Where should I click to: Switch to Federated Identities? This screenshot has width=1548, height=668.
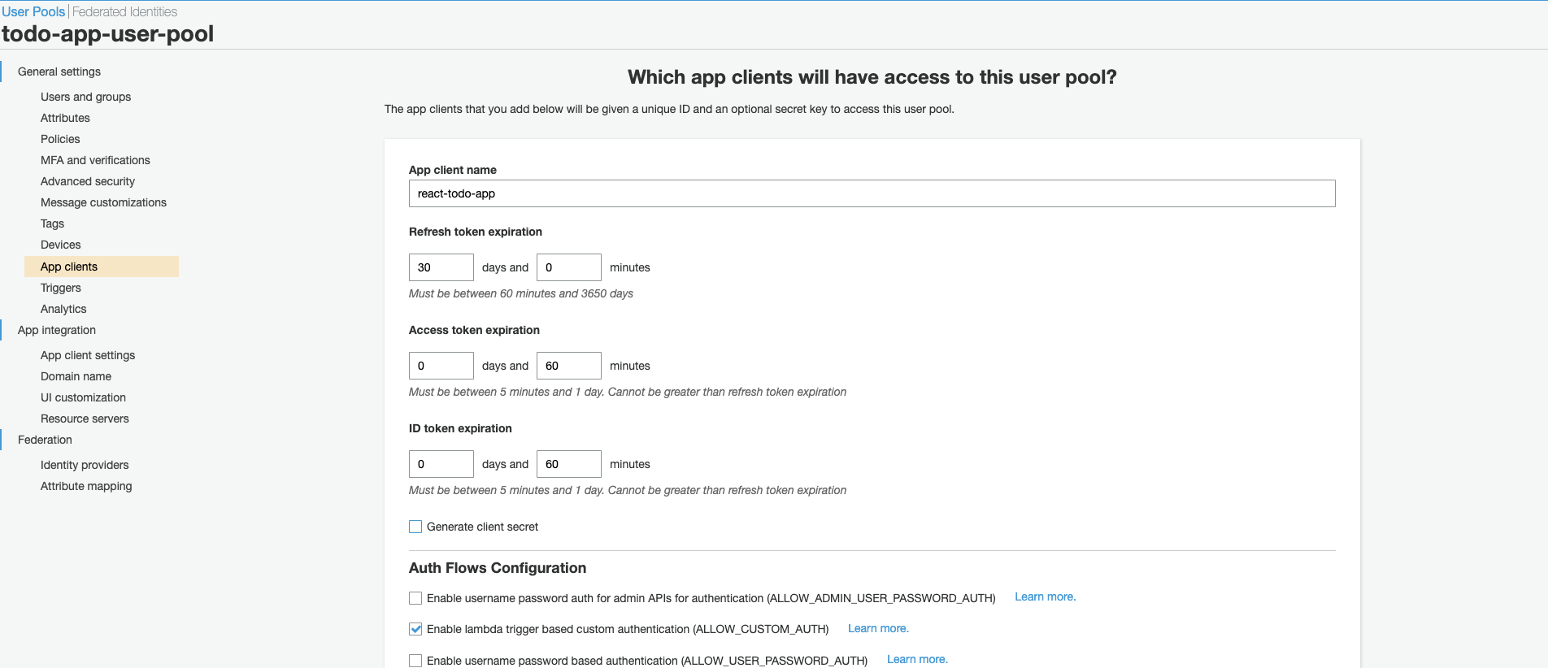pyautogui.click(x=124, y=11)
